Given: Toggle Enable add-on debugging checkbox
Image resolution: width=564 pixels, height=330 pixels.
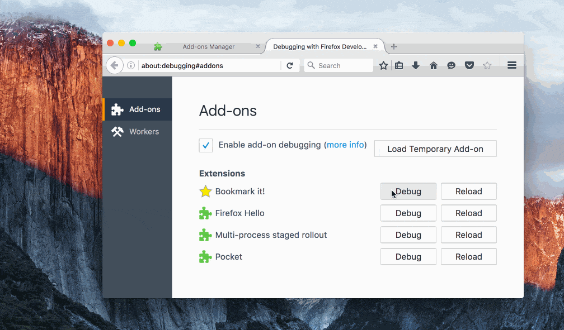Looking at the screenshot, I should coord(206,145).
